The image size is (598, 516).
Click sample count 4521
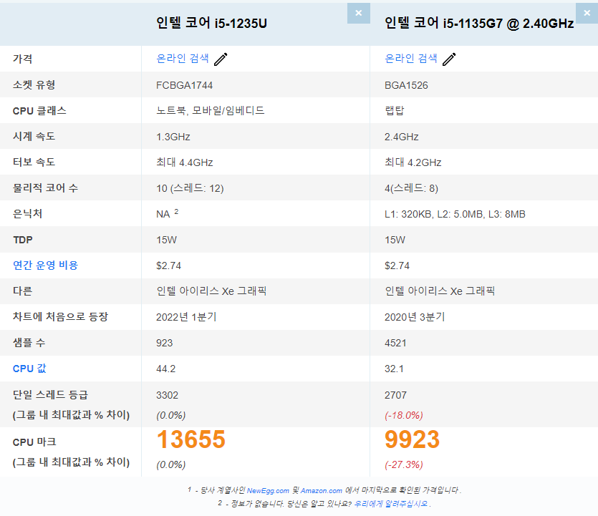click(x=395, y=343)
